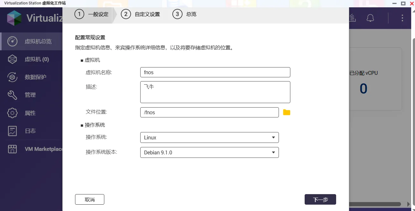
Task: Go to wizard step 1 一般设定
Action: click(x=92, y=14)
